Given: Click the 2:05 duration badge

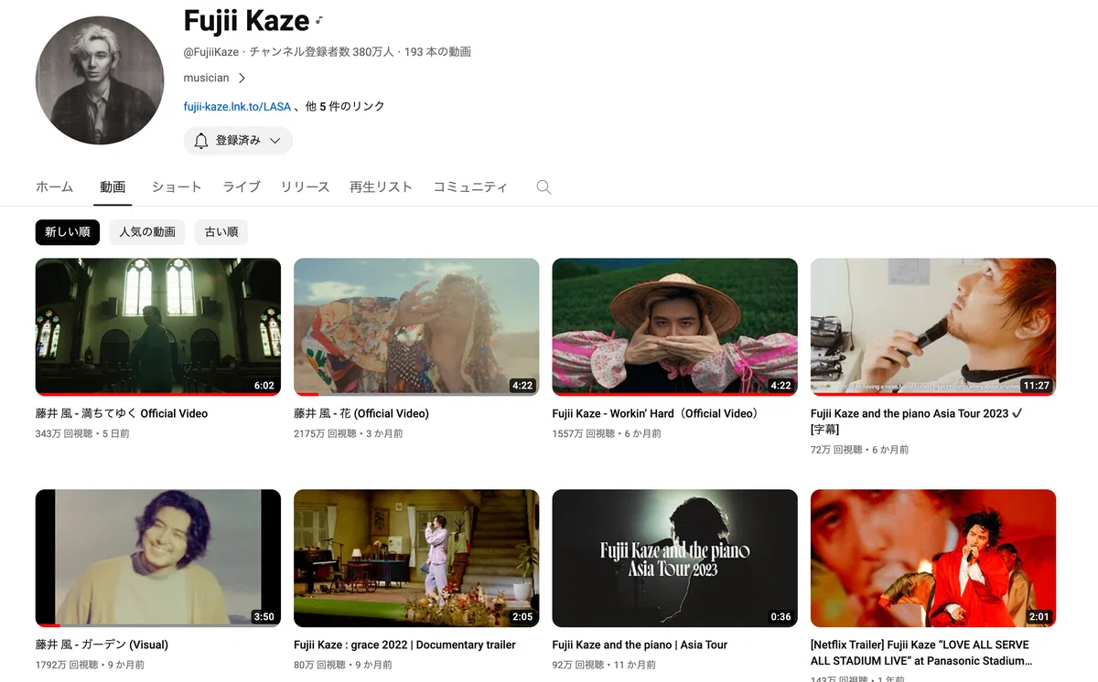Looking at the screenshot, I should click(x=522, y=617).
